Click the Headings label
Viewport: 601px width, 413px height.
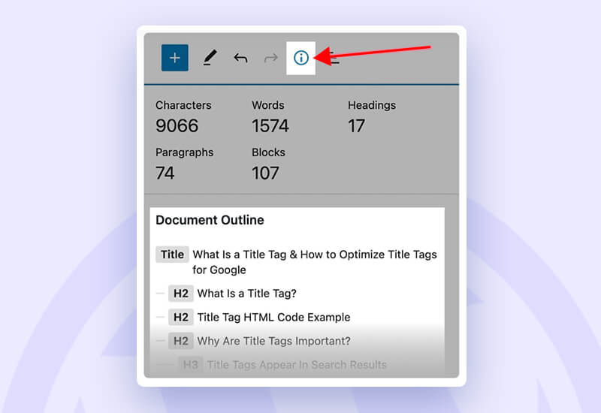pyautogui.click(x=372, y=105)
